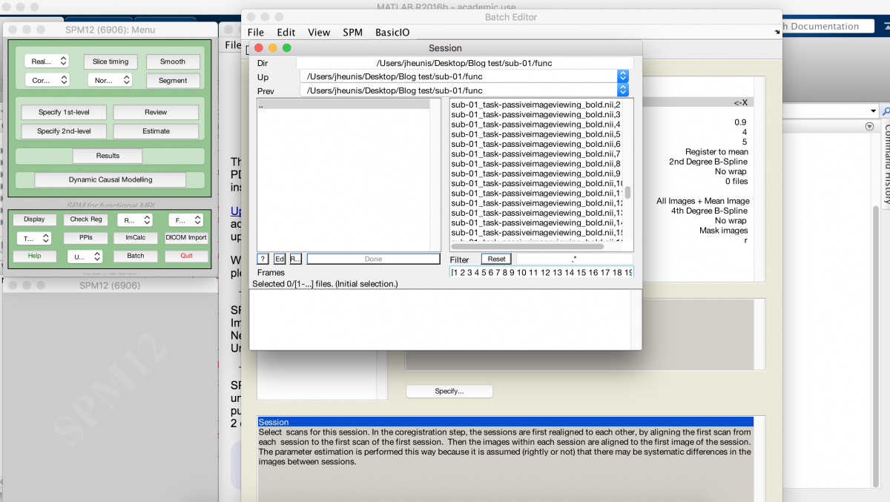Click the '2nd Degree B-Spline' value
The width and height of the screenshot is (890, 502).
(x=708, y=162)
